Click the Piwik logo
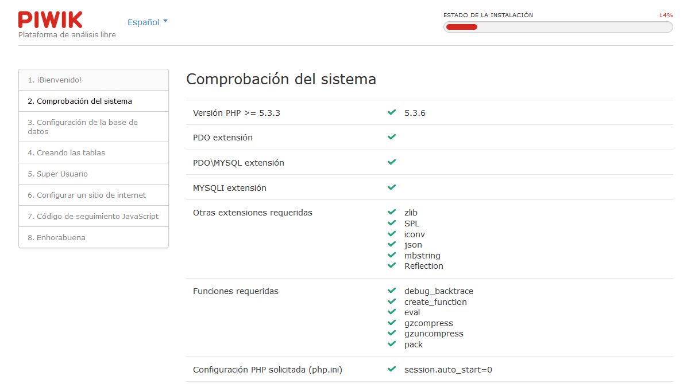Screen dimensions: 695x384 pos(51,20)
